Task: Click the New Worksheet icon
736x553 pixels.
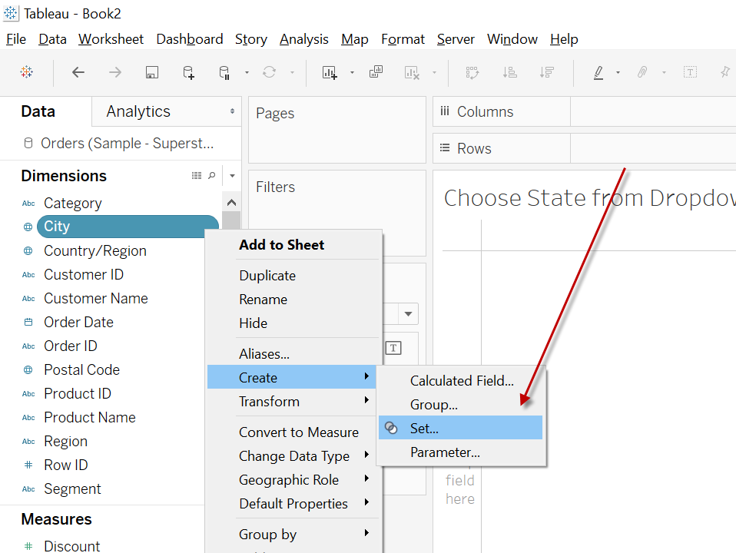Action: (x=330, y=72)
